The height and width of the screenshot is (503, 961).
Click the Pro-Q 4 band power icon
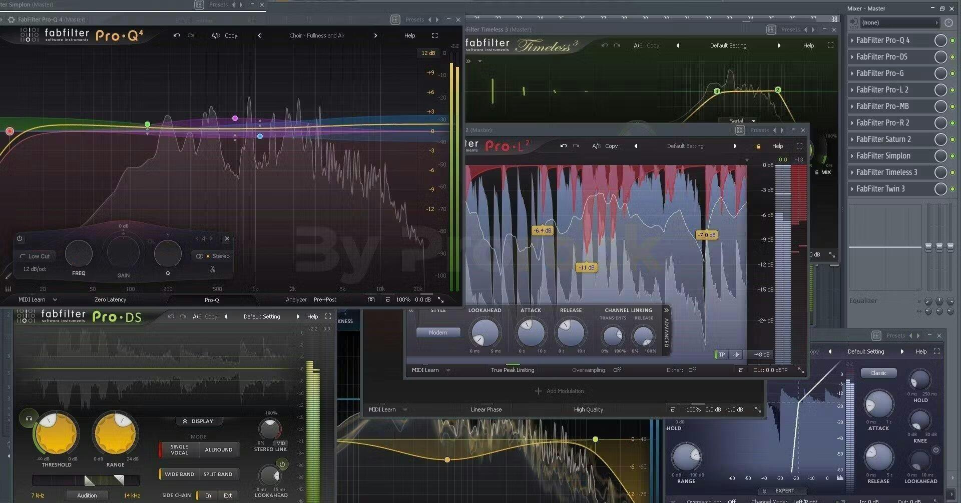click(x=20, y=238)
